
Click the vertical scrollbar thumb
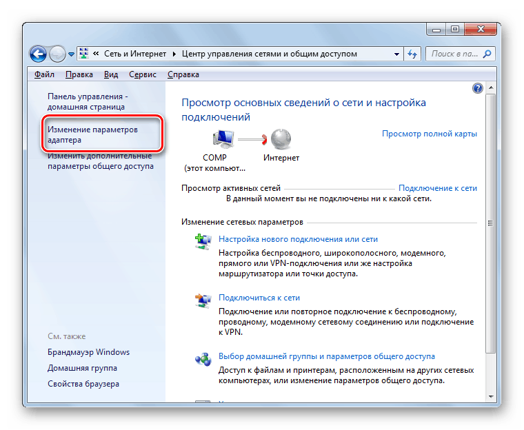491,223
